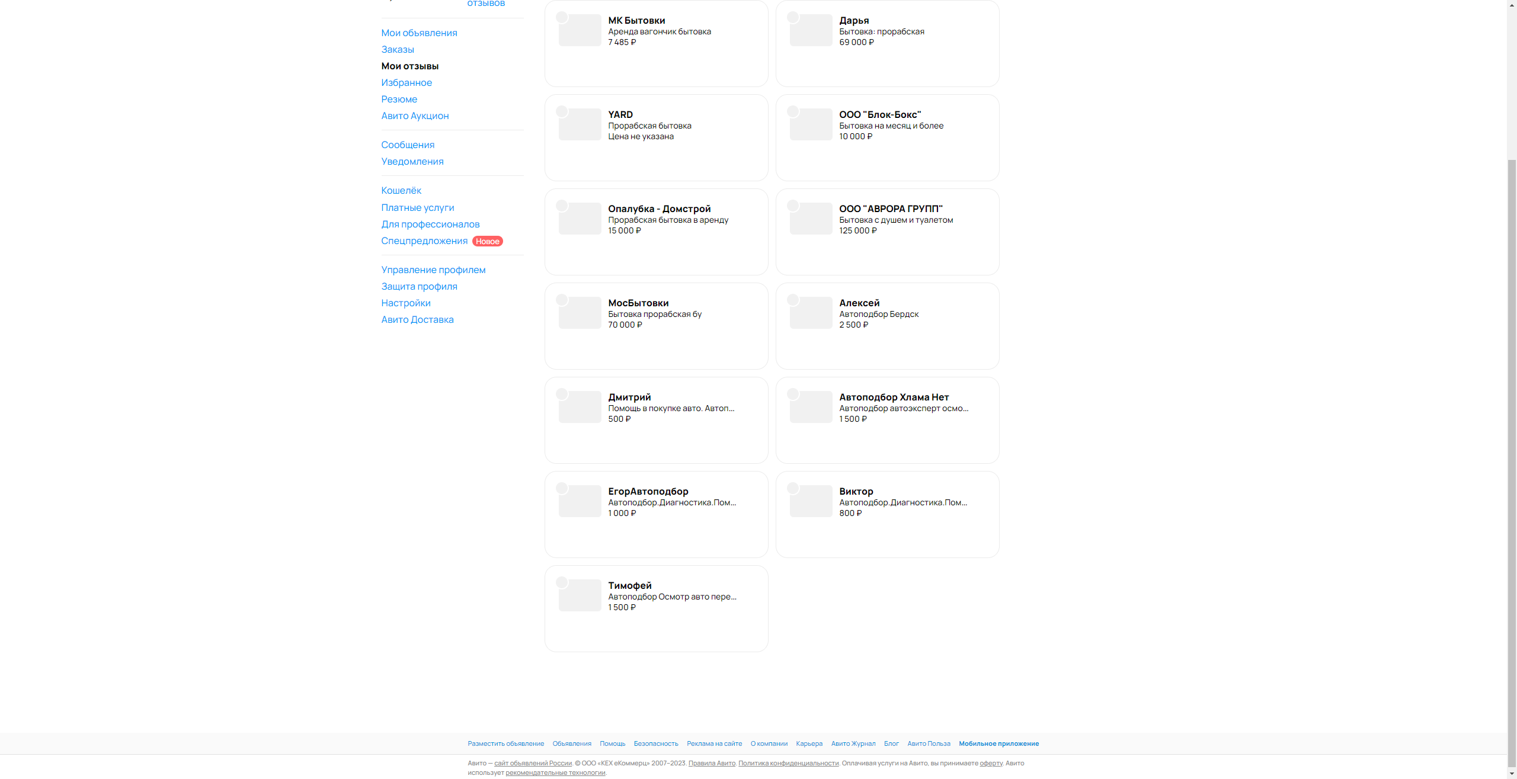This screenshot has height=779, width=1517.
Task: Click the Тимофей seller avatar circle
Action: click(x=562, y=582)
